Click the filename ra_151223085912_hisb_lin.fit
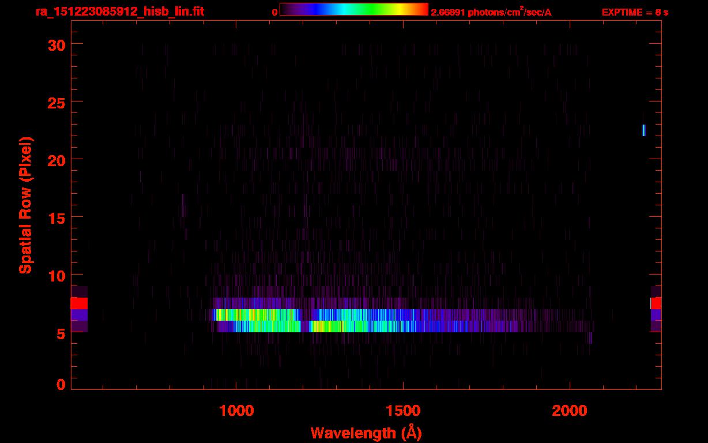This screenshot has height=443, width=708. click(119, 12)
